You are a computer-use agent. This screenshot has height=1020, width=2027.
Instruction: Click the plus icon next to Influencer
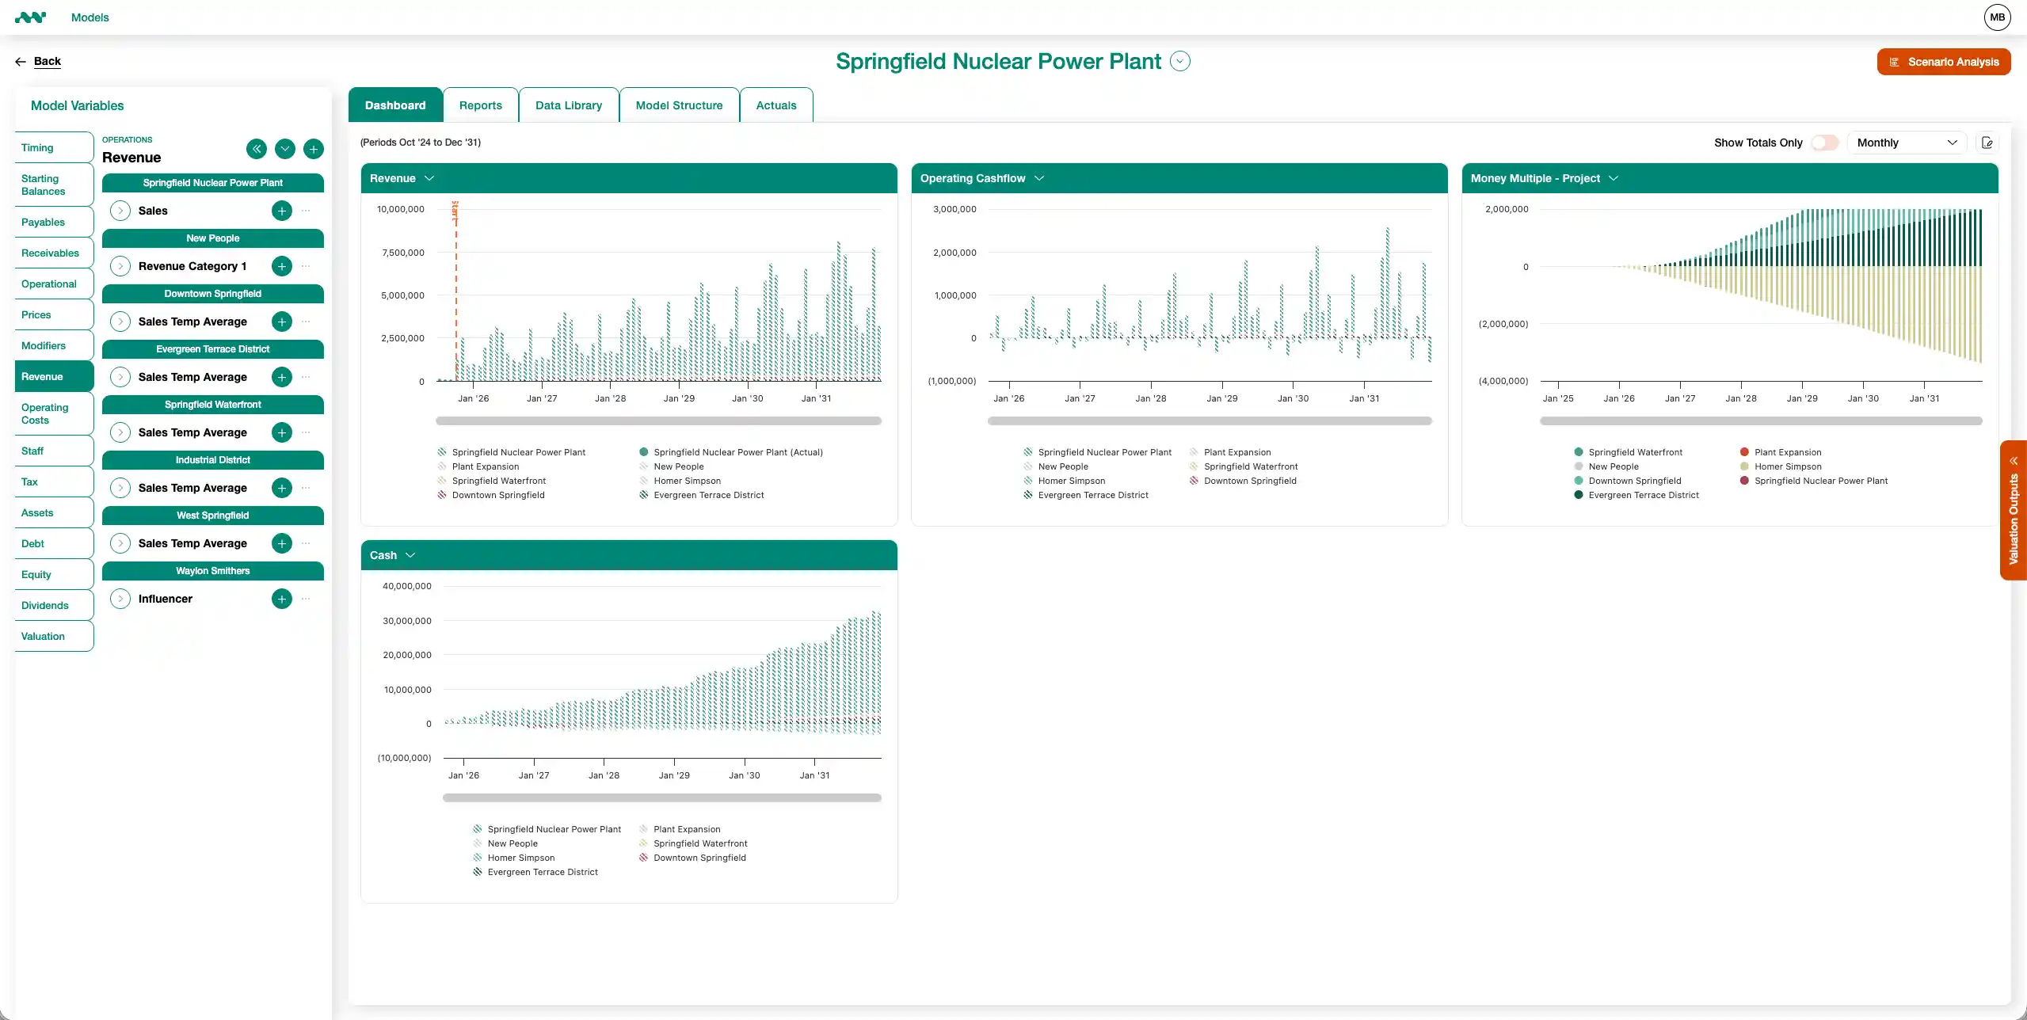click(x=282, y=599)
